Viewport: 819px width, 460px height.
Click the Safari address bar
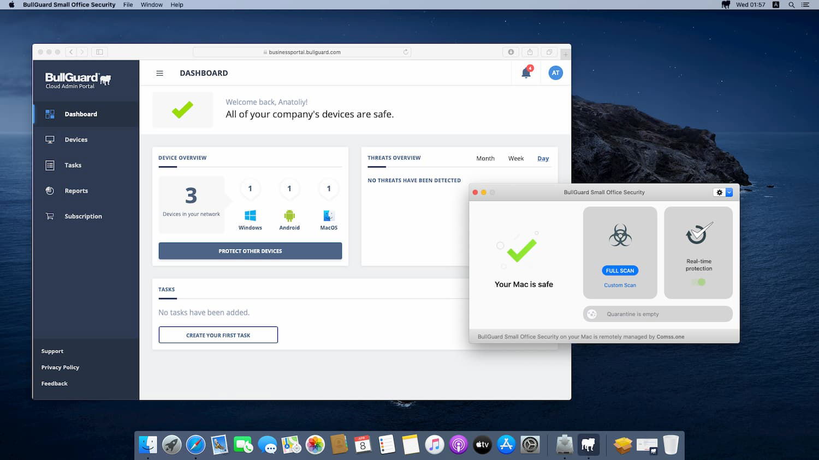click(302, 52)
